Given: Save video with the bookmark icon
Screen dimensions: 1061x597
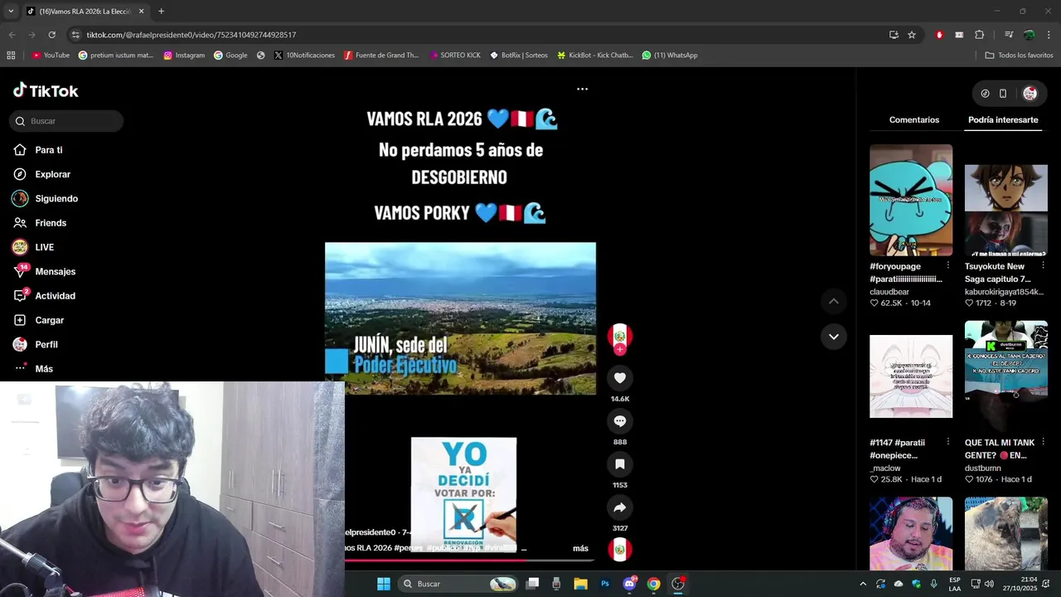Looking at the screenshot, I should [x=619, y=464].
